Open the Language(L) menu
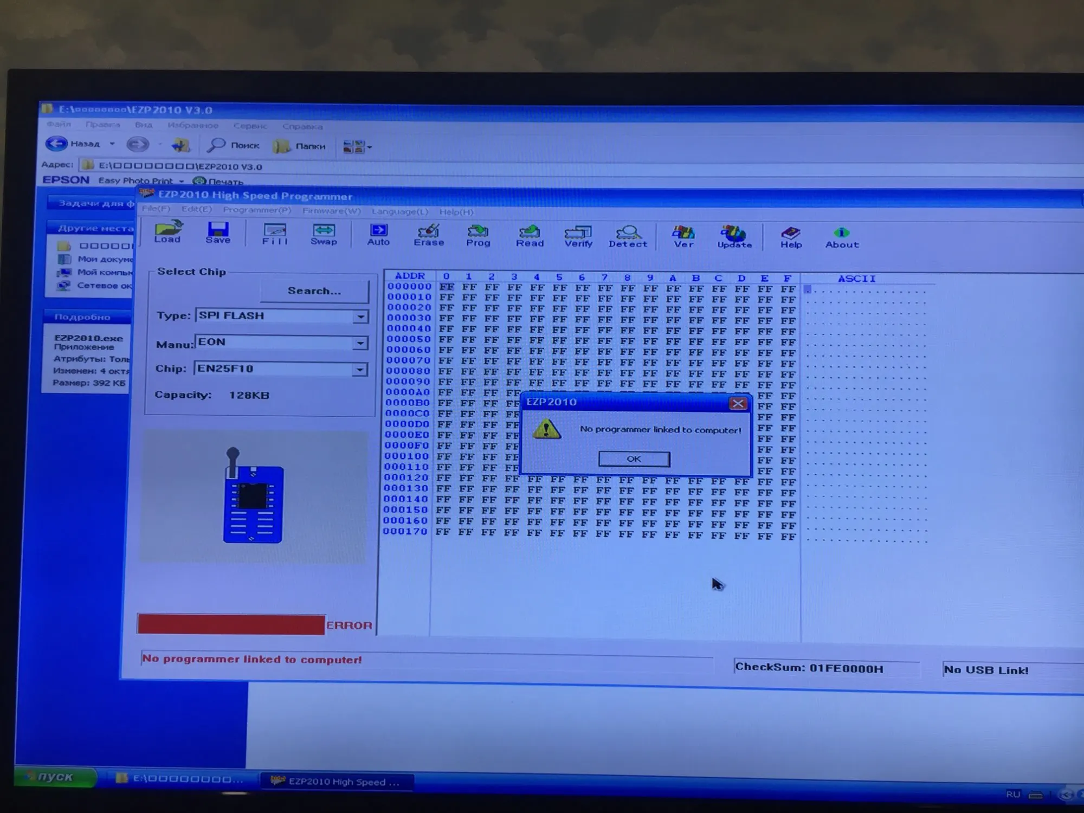1084x813 pixels. pos(400,211)
